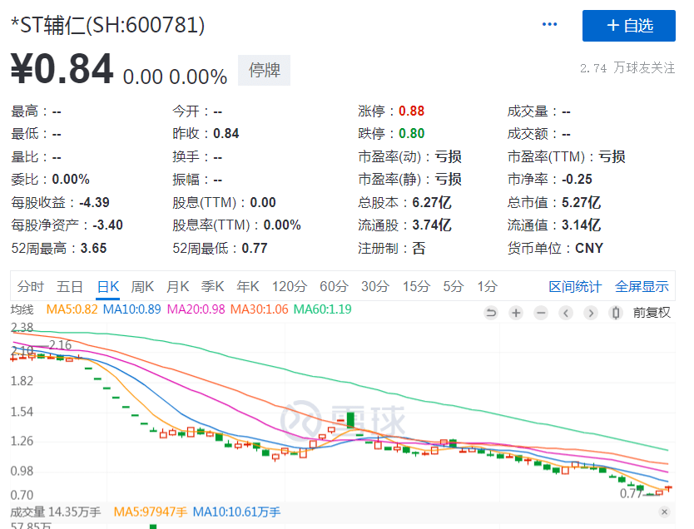Click the MA60:1.19 indicator label
This screenshot has height=529, width=694.
coord(323,309)
